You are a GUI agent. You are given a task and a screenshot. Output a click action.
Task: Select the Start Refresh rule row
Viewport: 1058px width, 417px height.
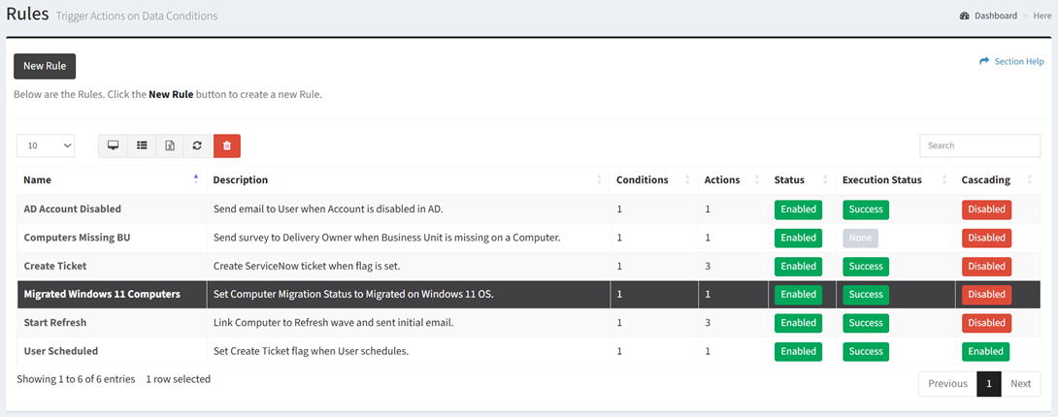528,323
